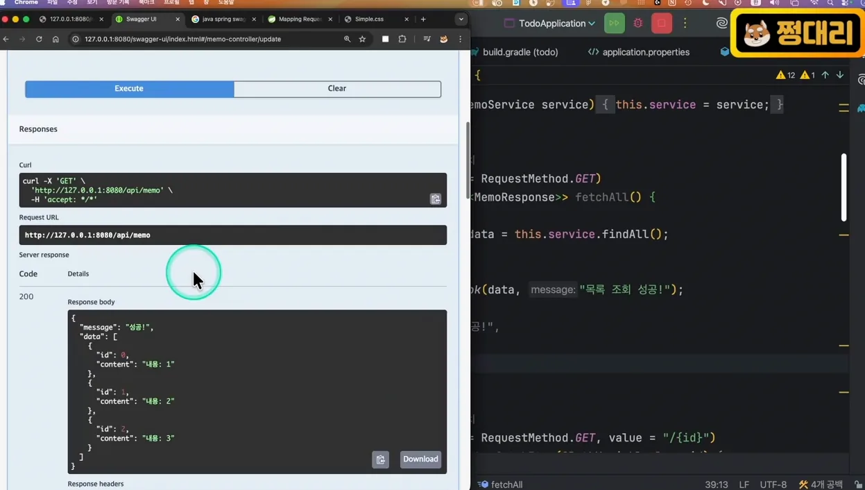
Task: Go back in the Chrome browser
Action: [6, 39]
